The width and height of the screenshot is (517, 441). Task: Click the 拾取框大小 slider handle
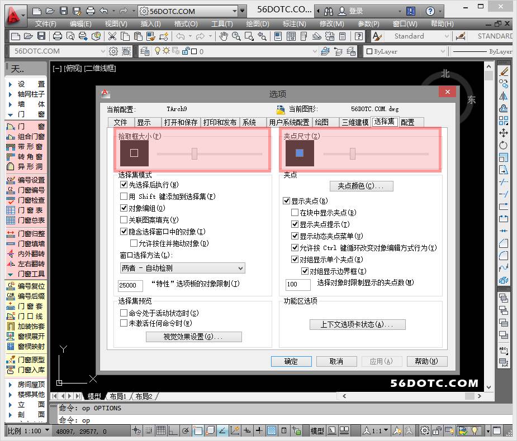point(195,154)
